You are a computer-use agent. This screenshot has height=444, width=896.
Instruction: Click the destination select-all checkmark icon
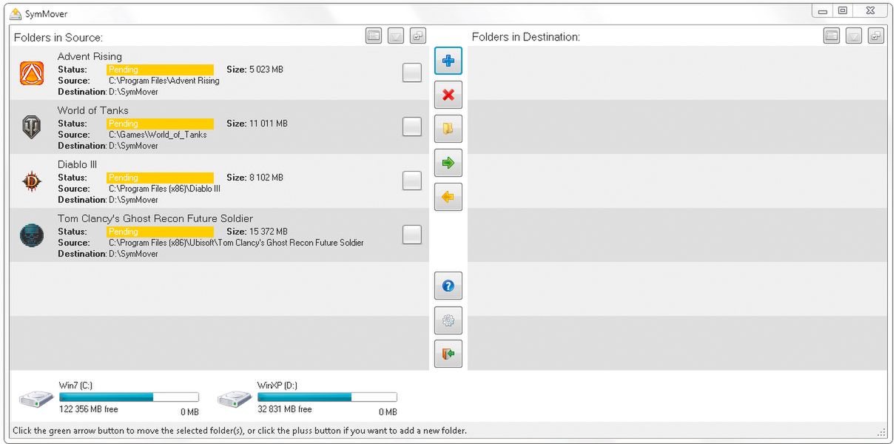(x=877, y=36)
